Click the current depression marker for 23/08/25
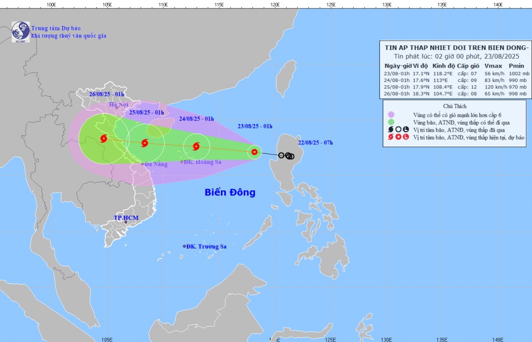 pyautogui.click(x=254, y=152)
